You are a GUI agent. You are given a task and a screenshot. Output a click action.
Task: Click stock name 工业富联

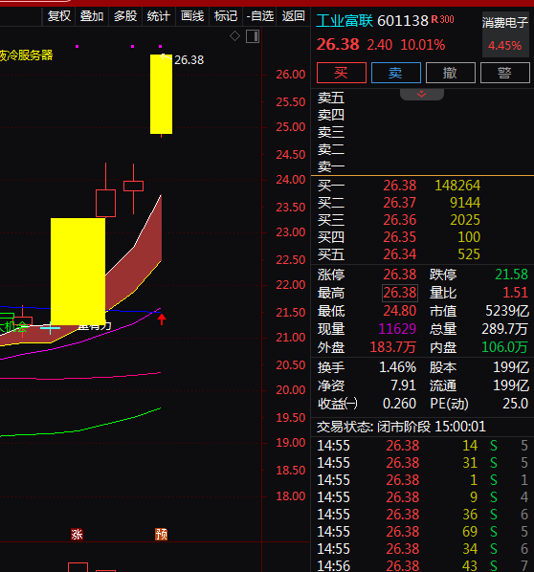pyautogui.click(x=345, y=20)
